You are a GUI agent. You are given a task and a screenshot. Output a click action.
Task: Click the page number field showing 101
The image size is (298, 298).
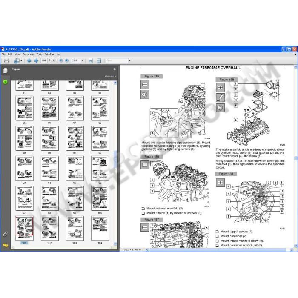[x=44, y=60]
